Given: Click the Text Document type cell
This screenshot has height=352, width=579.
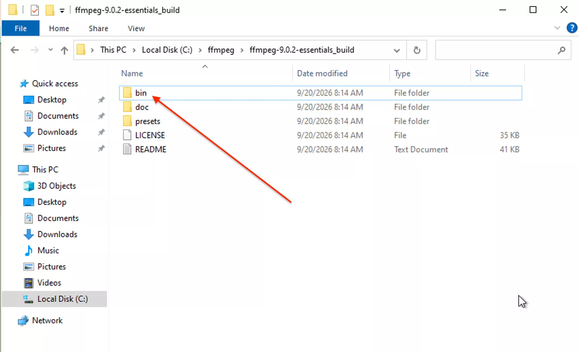Looking at the screenshot, I should click(x=421, y=150).
